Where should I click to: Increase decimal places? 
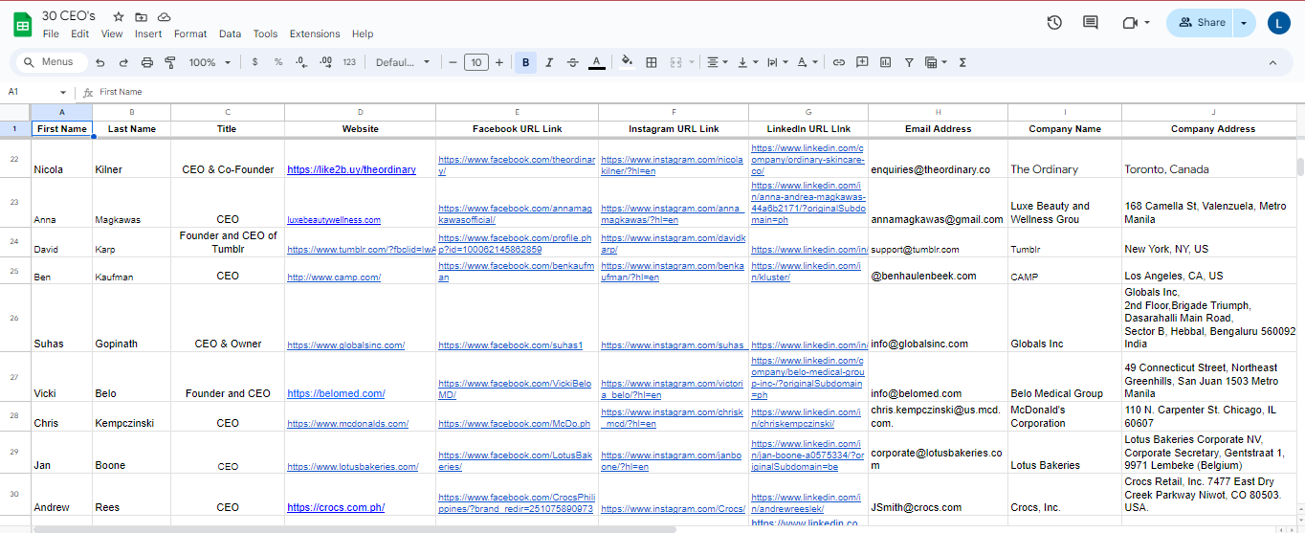tap(325, 62)
